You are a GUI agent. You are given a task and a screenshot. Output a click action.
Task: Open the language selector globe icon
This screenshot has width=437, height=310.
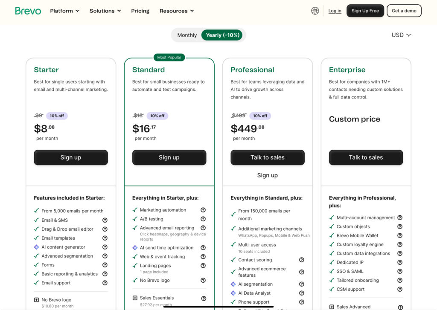click(x=315, y=10)
